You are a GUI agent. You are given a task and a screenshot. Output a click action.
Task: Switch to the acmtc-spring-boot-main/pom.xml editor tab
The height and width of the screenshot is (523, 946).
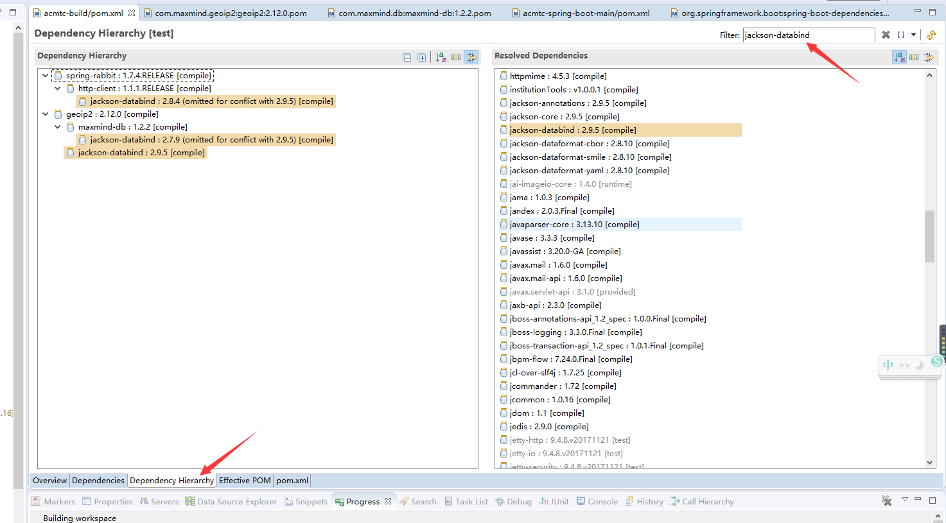click(581, 13)
